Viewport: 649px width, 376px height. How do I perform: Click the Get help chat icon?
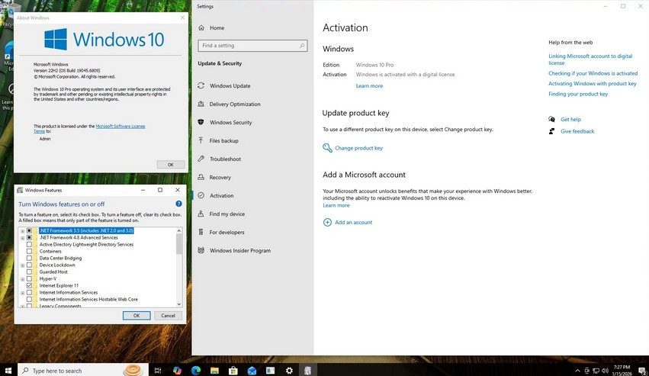click(x=551, y=119)
